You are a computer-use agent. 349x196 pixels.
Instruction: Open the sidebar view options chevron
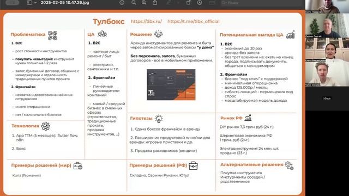coord(35,3)
